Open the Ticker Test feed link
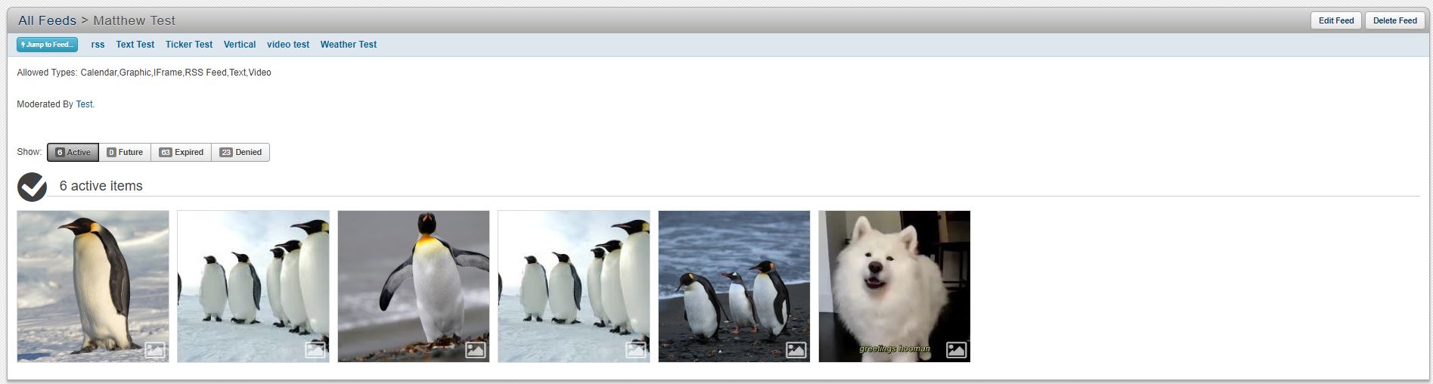 coord(189,45)
